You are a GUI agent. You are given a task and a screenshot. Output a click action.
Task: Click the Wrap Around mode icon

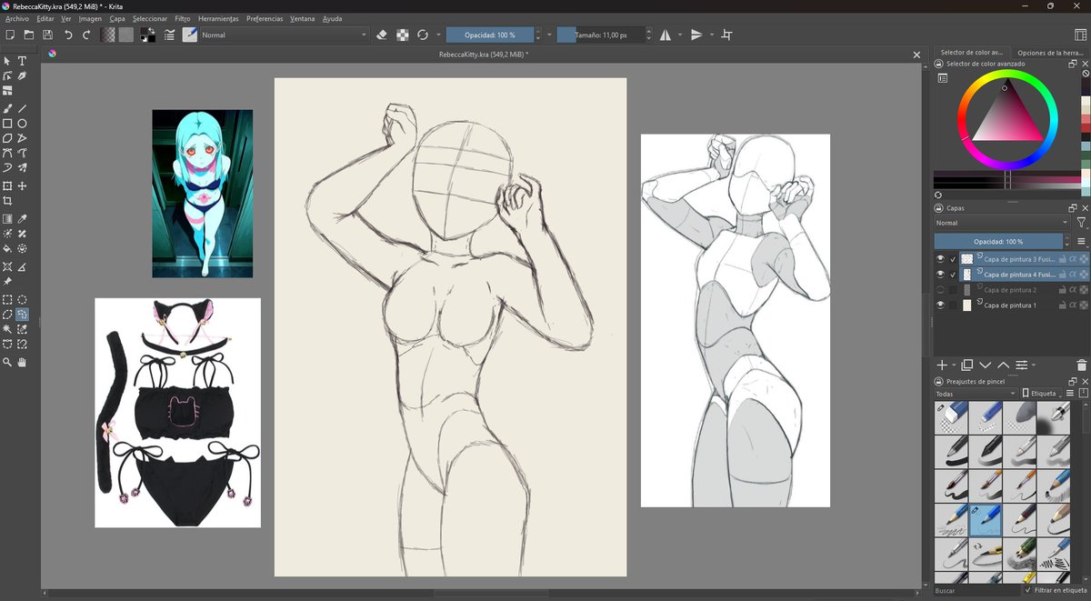(x=726, y=35)
